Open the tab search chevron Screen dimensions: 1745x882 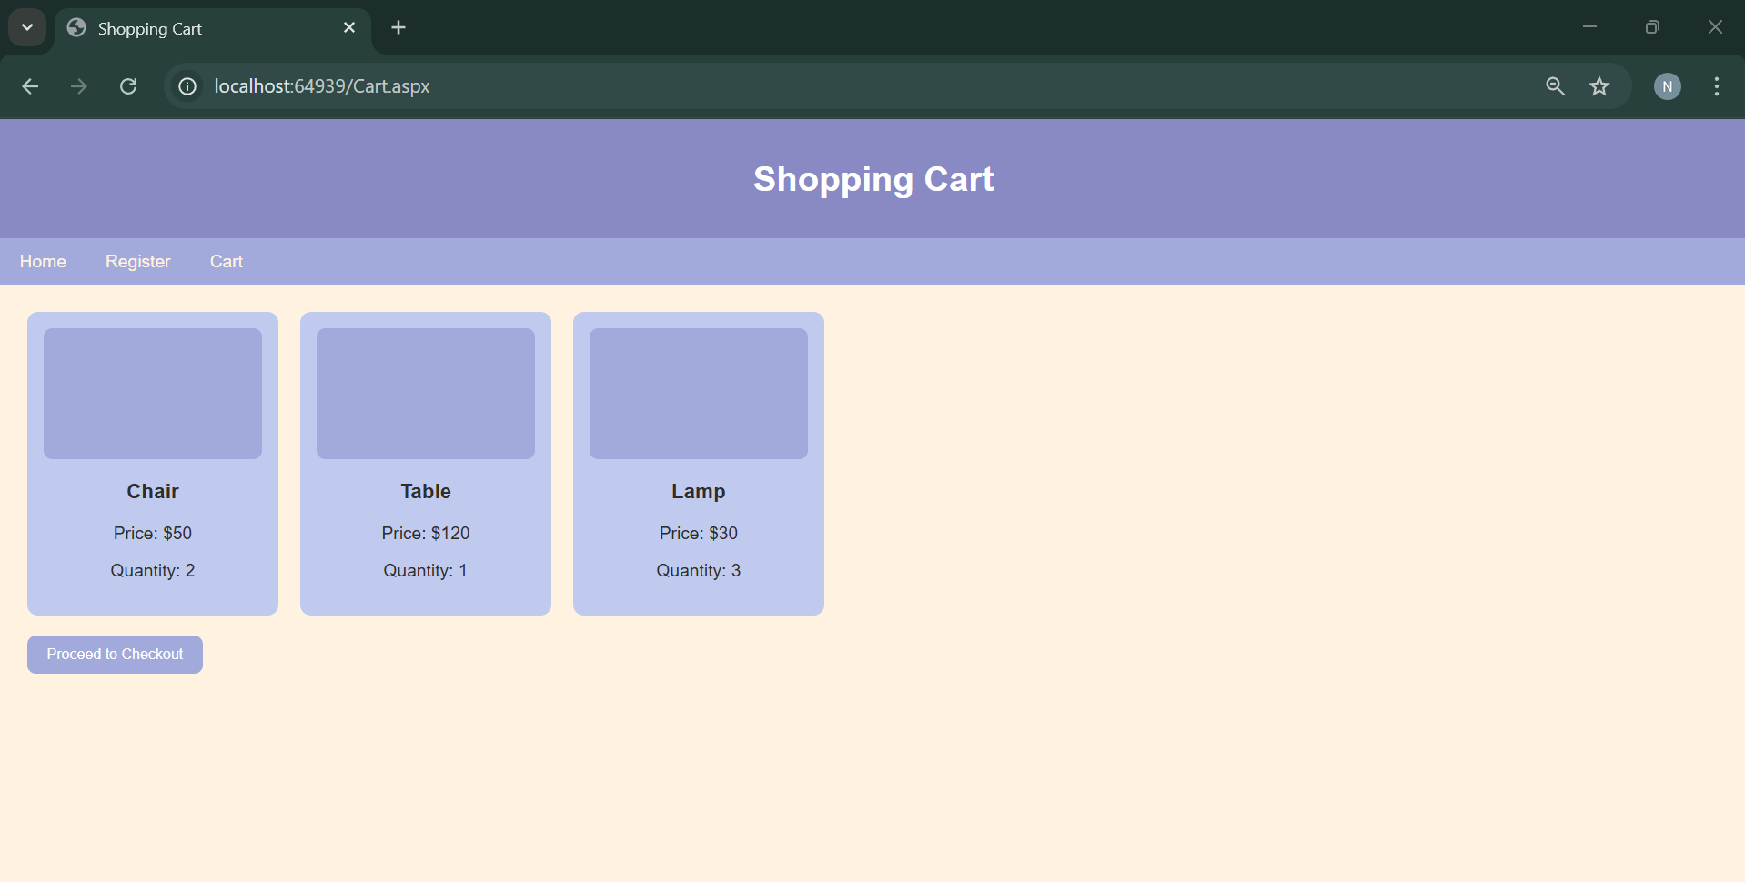point(26,27)
